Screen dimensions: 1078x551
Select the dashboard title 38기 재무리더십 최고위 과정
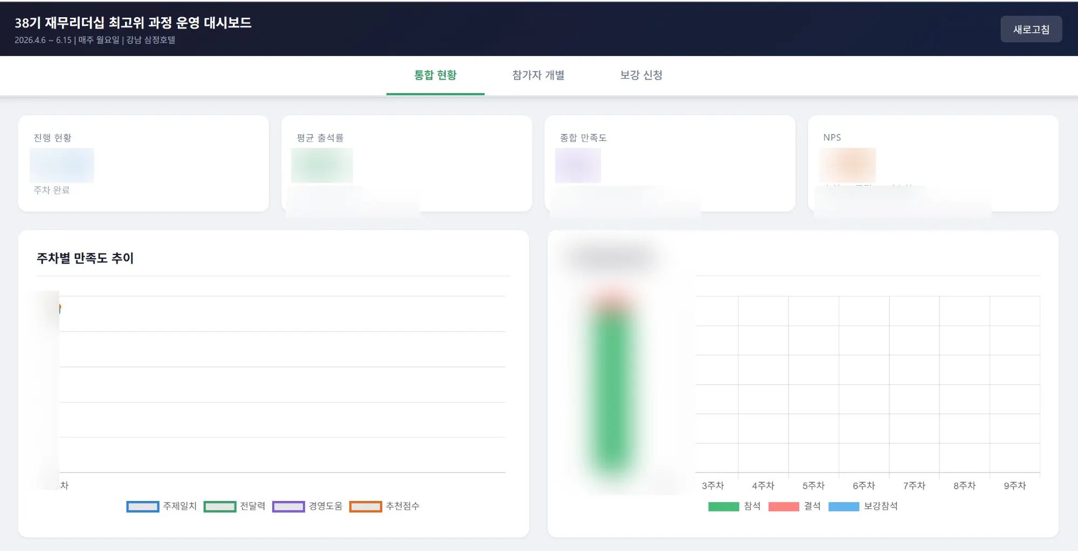coord(133,23)
